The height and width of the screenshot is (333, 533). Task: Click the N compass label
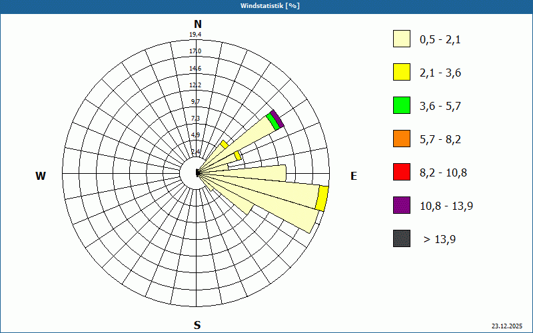pos(197,24)
